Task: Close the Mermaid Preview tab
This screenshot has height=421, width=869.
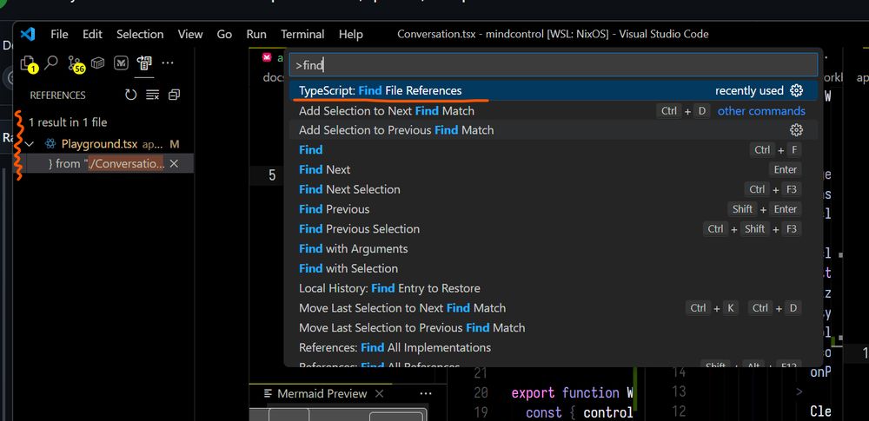Action: [379, 393]
